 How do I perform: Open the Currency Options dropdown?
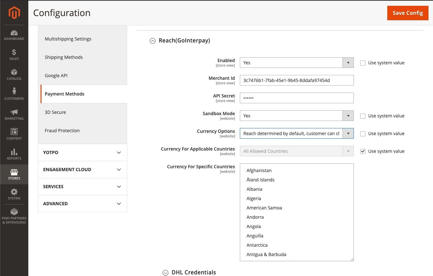pos(297,133)
